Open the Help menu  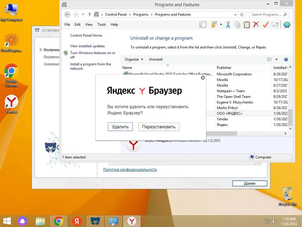114,25
